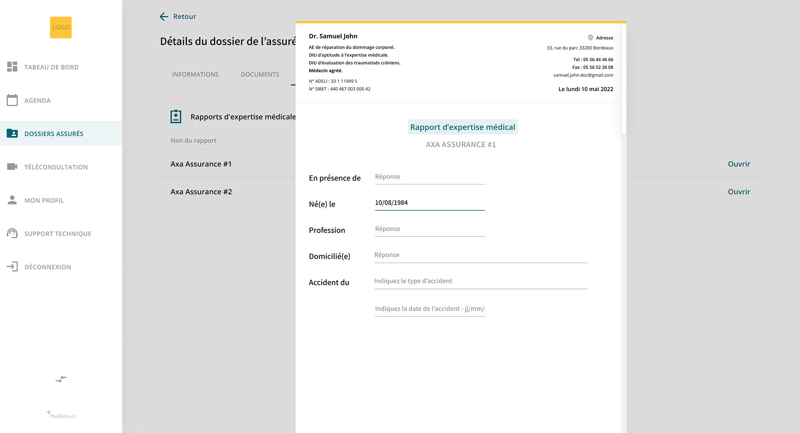
Task: Click the medical report clipboard icon
Action: click(x=176, y=117)
